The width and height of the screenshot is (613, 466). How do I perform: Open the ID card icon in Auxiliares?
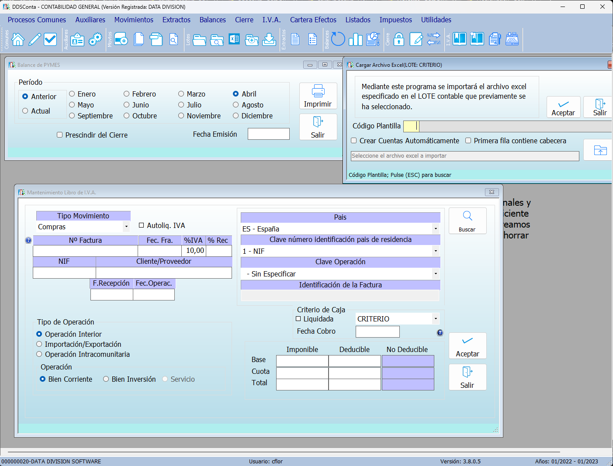(x=77, y=39)
